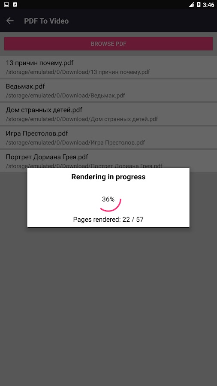
Task: Click the Rendering in progress title
Action: [108, 177]
